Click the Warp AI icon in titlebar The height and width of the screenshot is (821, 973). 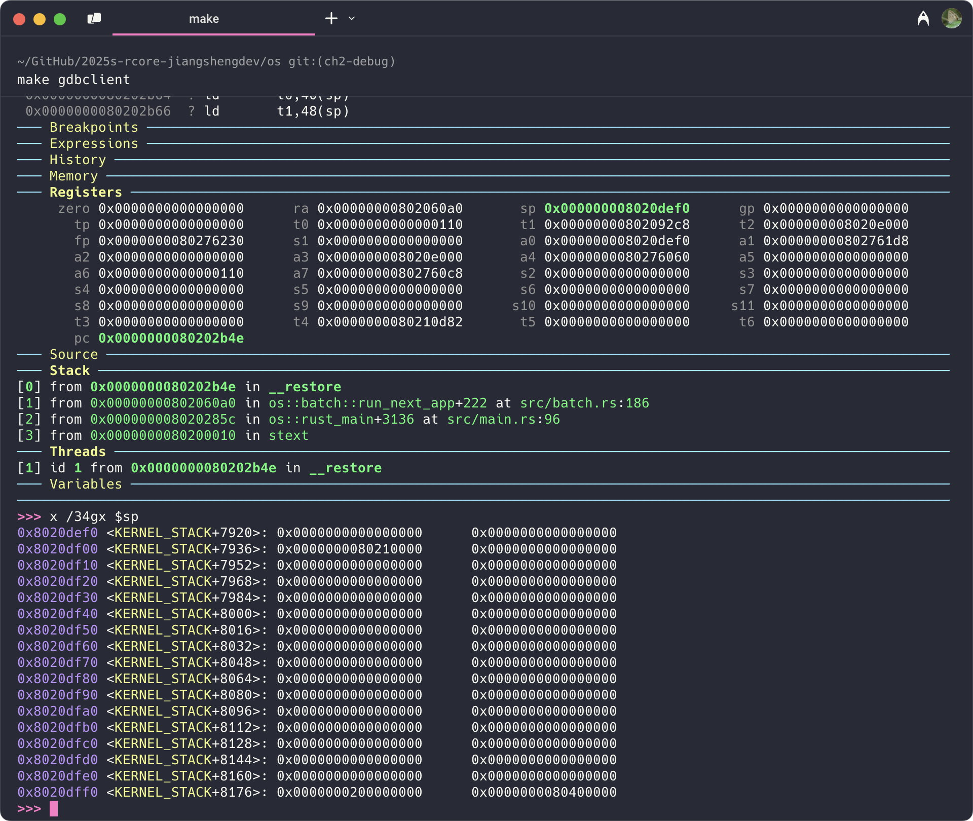(923, 19)
